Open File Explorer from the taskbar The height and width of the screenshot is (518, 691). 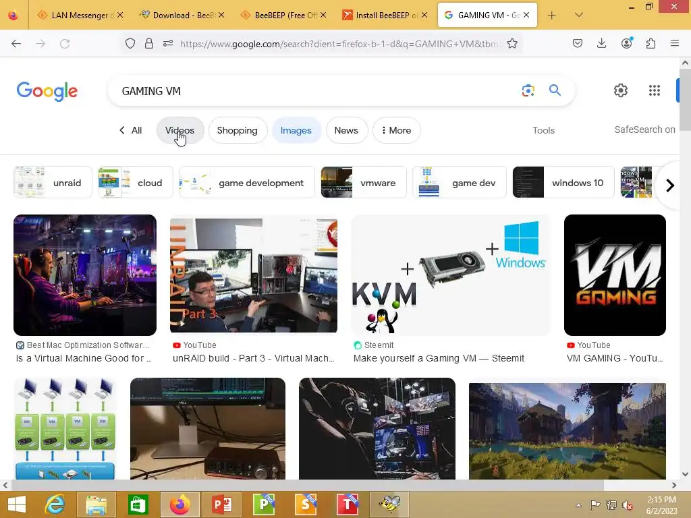(x=96, y=505)
